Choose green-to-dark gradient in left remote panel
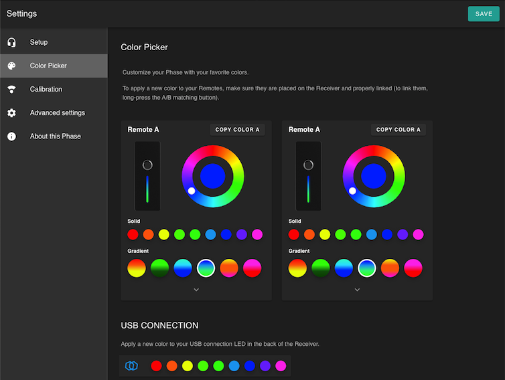The width and height of the screenshot is (505, 380). pyautogui.click(x=160, y=268)
